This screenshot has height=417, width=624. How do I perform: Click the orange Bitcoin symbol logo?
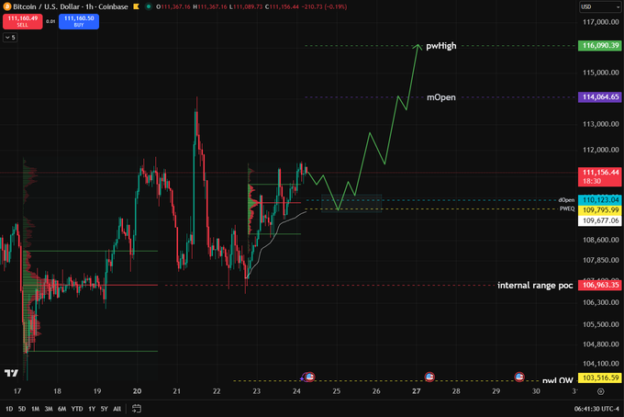click(6, 6)
